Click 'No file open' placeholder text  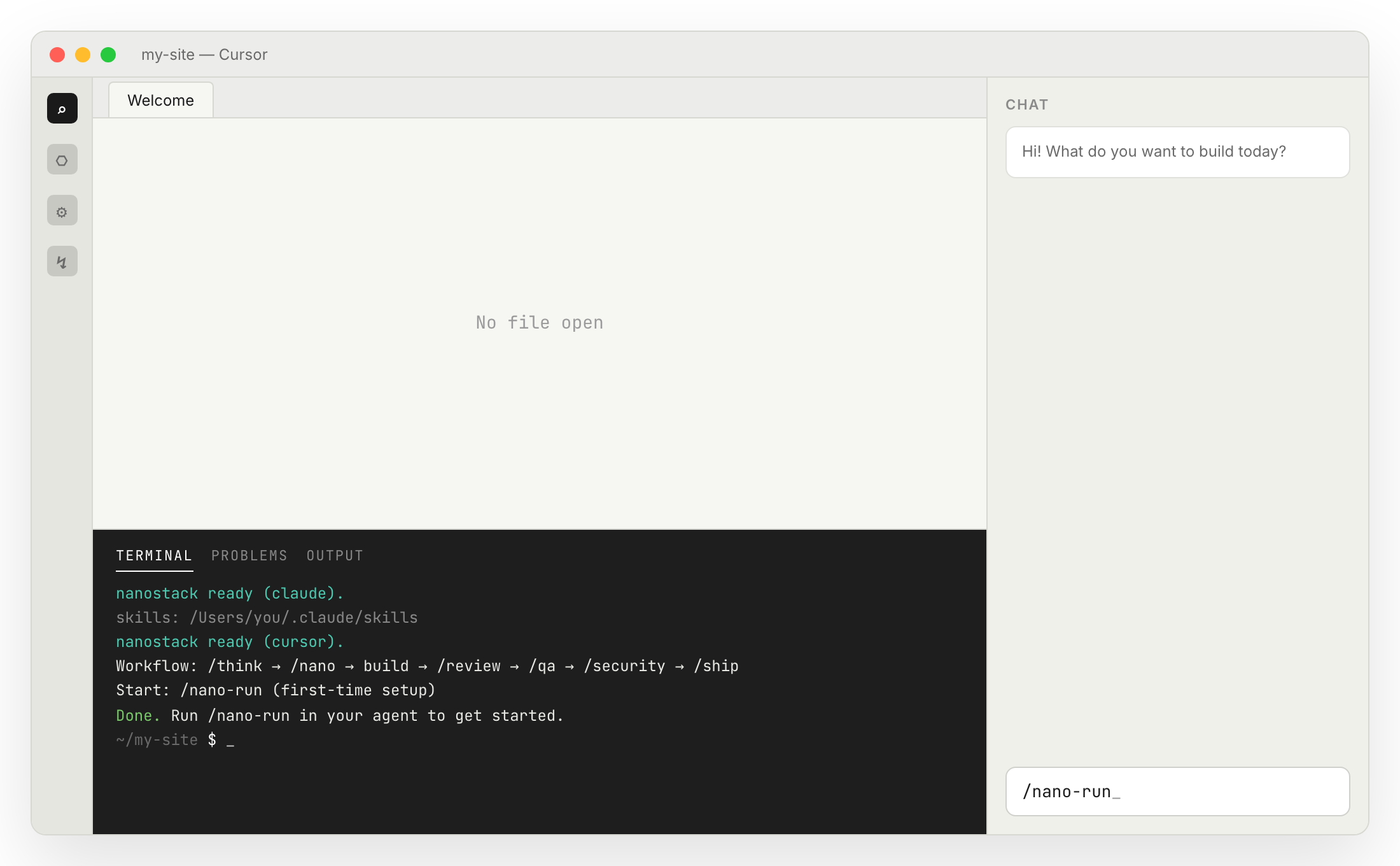point(540,323)
